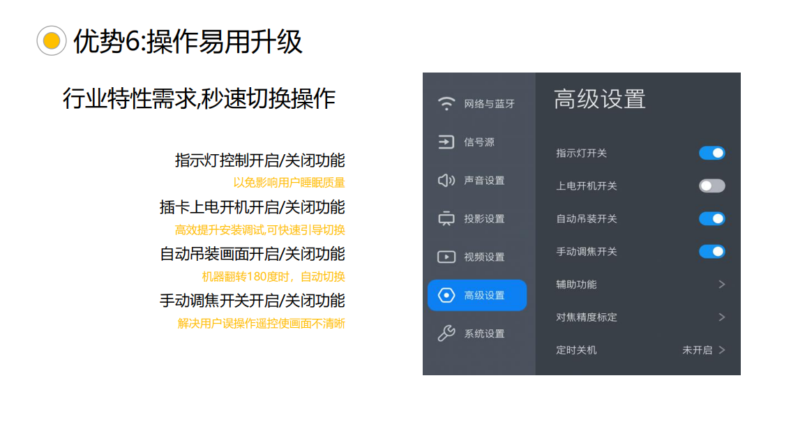The image size is (791, 445).
Task: Select the 声音设置 menu label
Action: coord(484,181)
